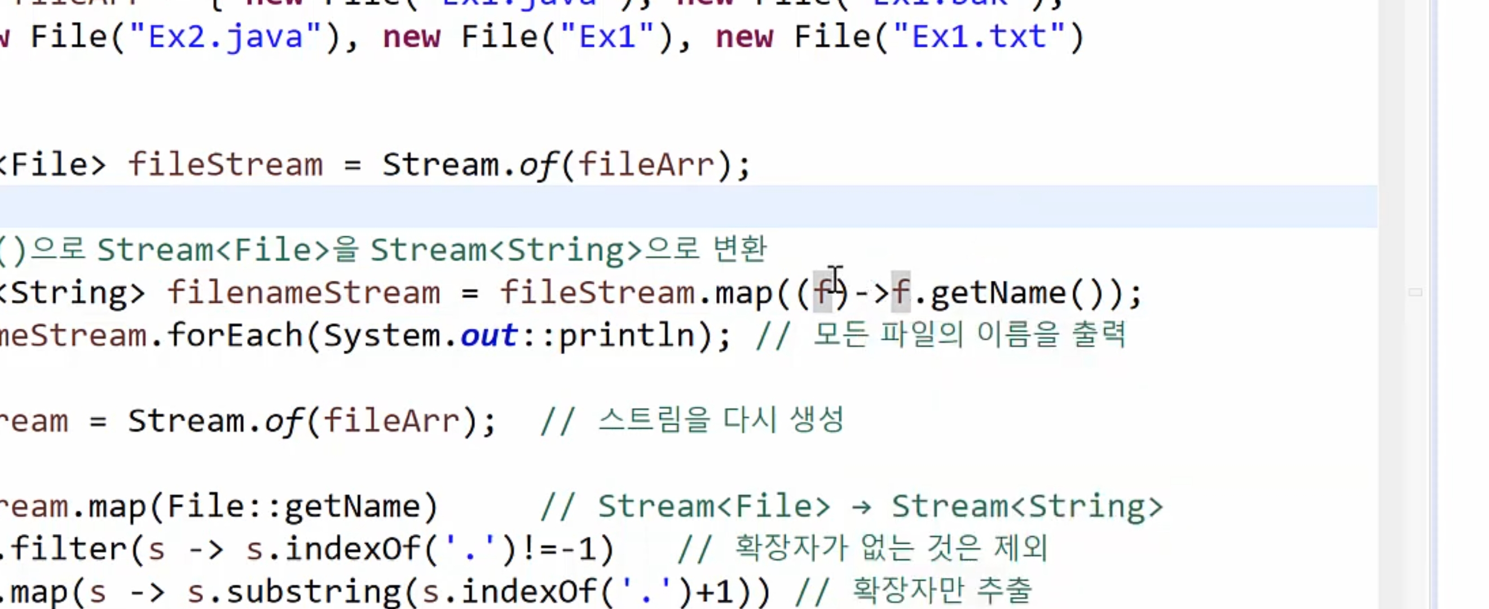Click the filenameStream variable name
The height and width of the screenshot is (609, 1489).
pos(303,292)
